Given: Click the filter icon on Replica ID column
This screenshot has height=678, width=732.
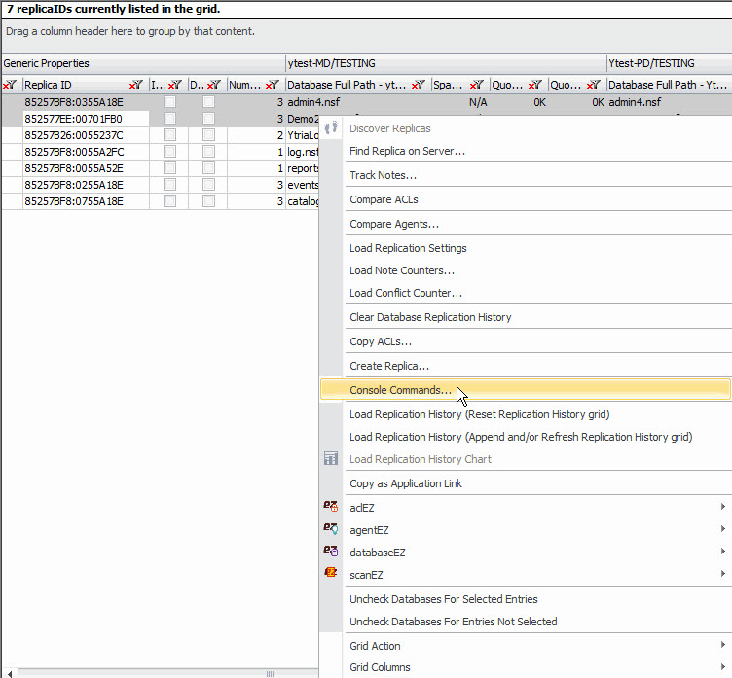Looking at the screenshot, I should [136, 85].
